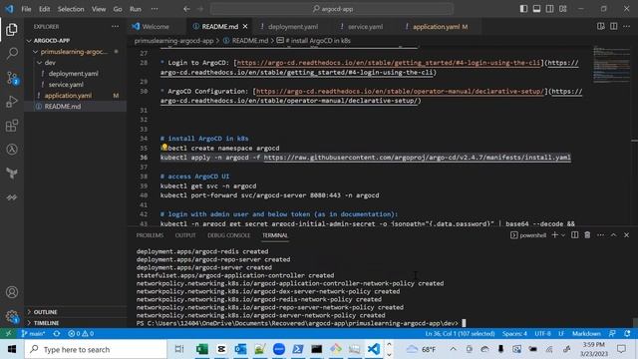Open the Explorer view in activity bar
The image size is (638, 359).
tap(12, 29)
